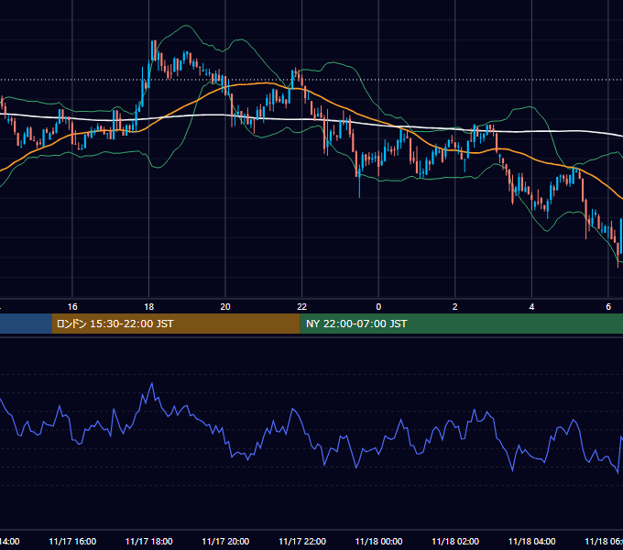Image resolution: width=623 pixels, height=550 pixels.
Task: Click the hour label 20 on the time axis
Action: [225, 307]
